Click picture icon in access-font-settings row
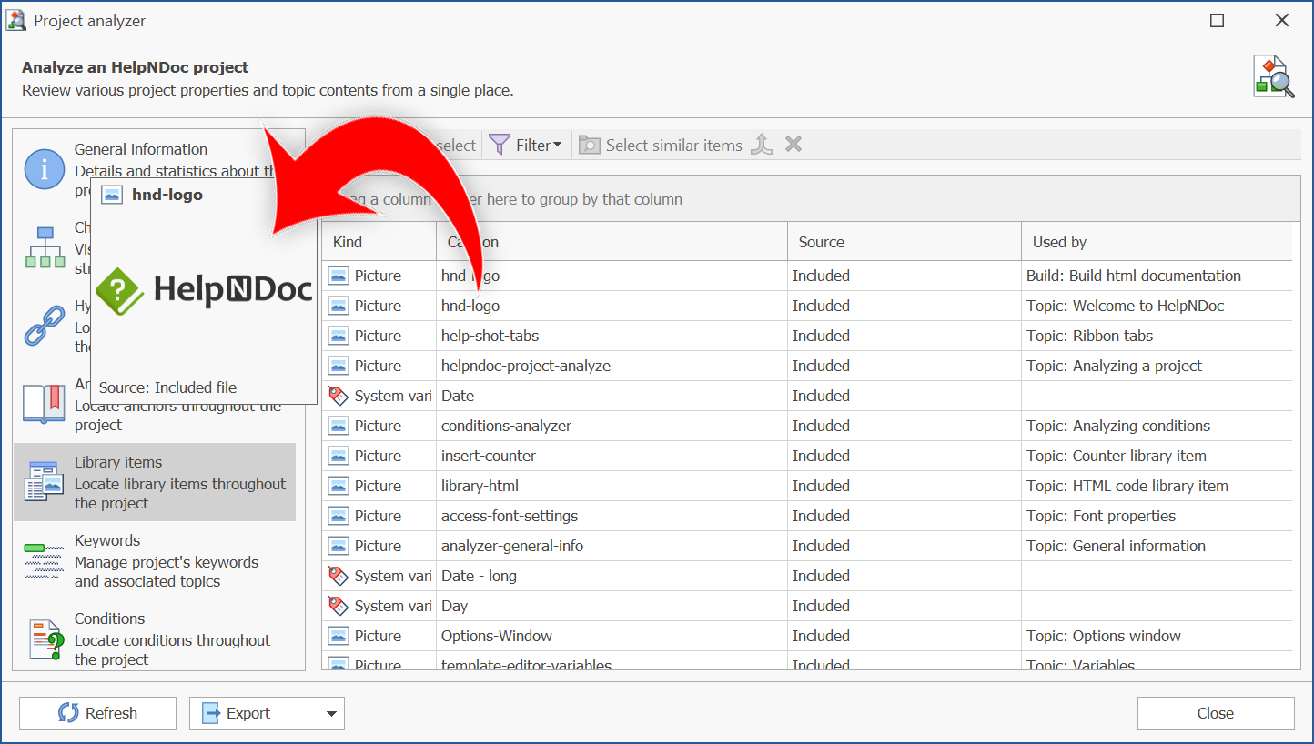Screen dimensions: 1314x744 (x=339, y=516)
